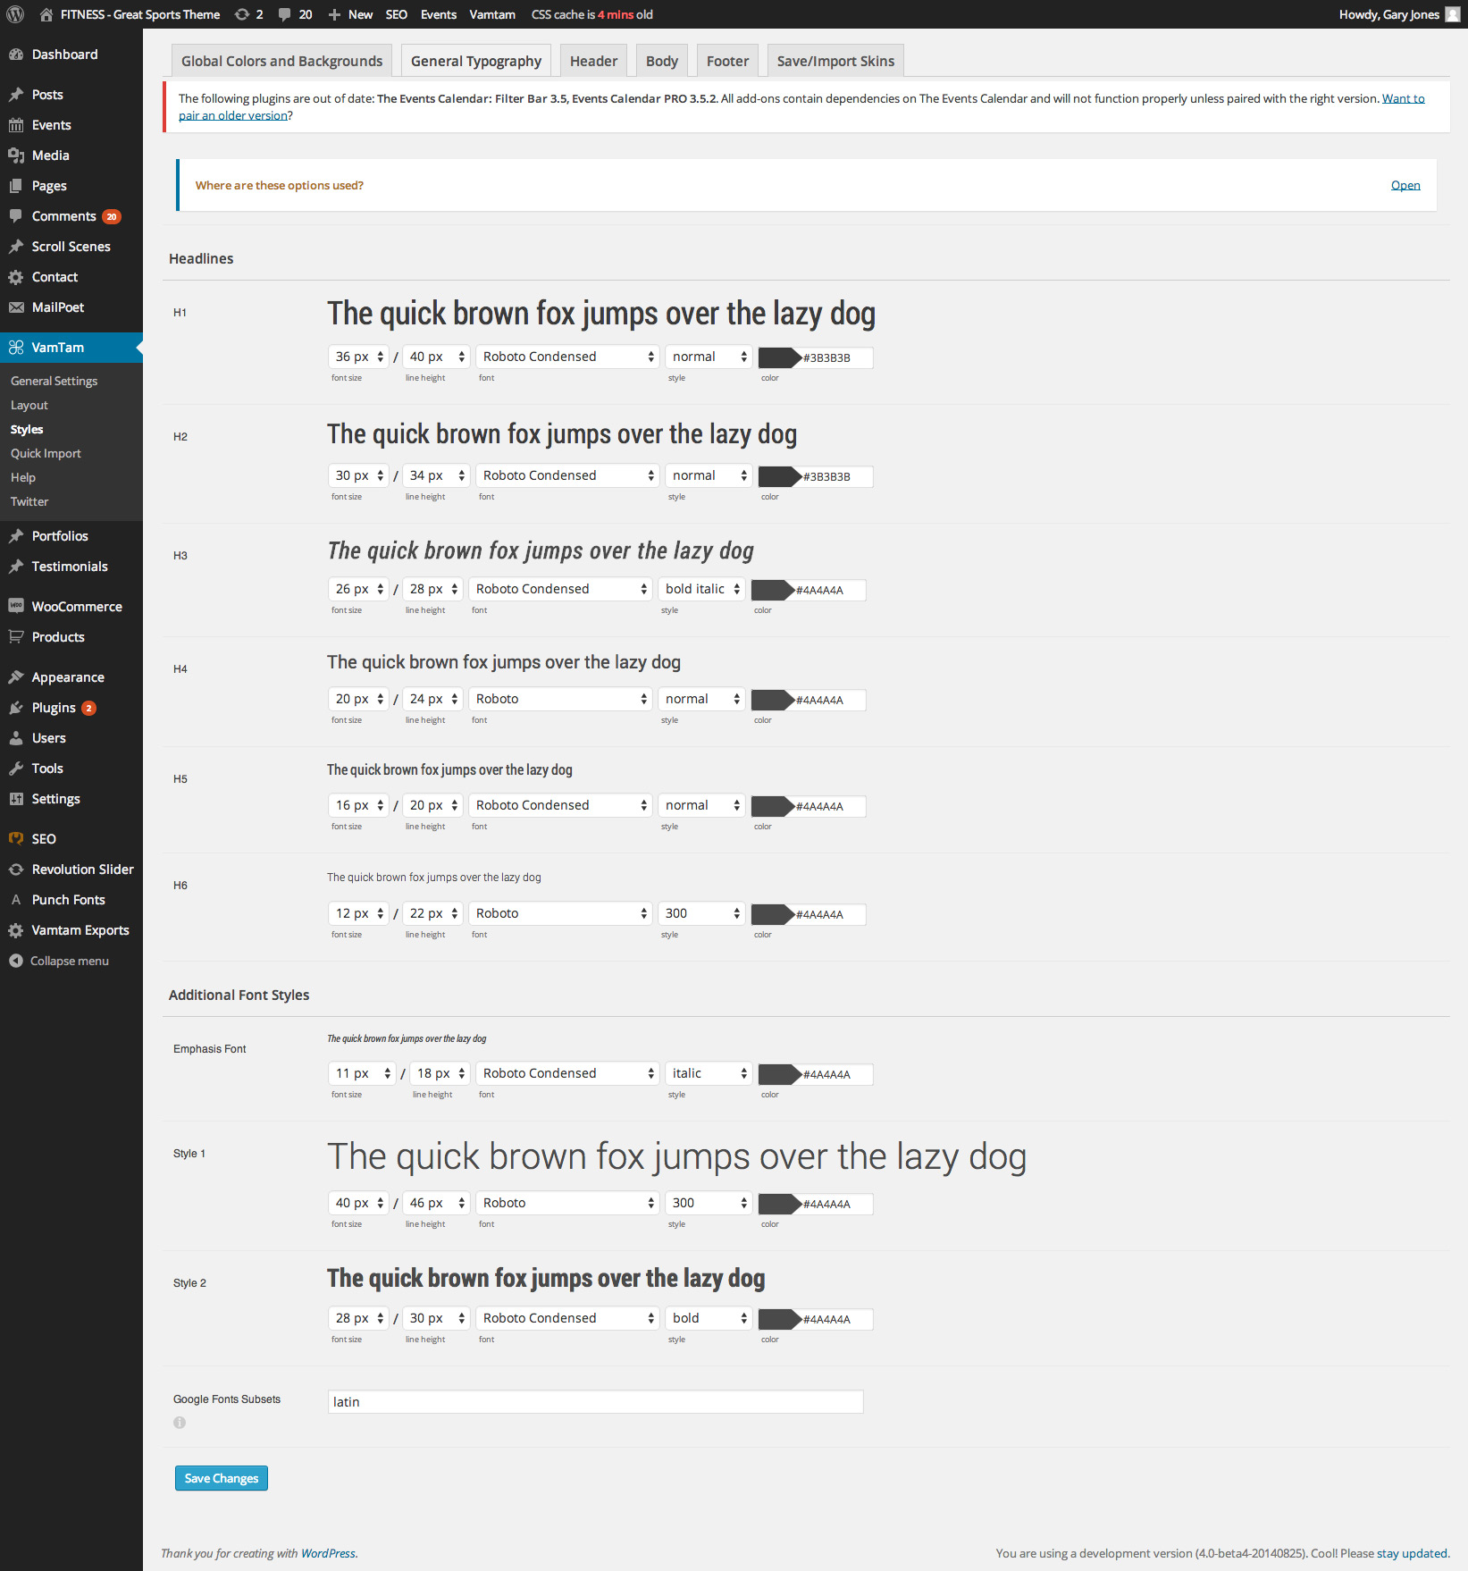Open the Layout submenu item under VamTam

[x=29, y=405]
